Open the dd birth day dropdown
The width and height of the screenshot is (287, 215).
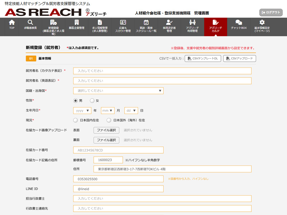[x=131, y=111]
